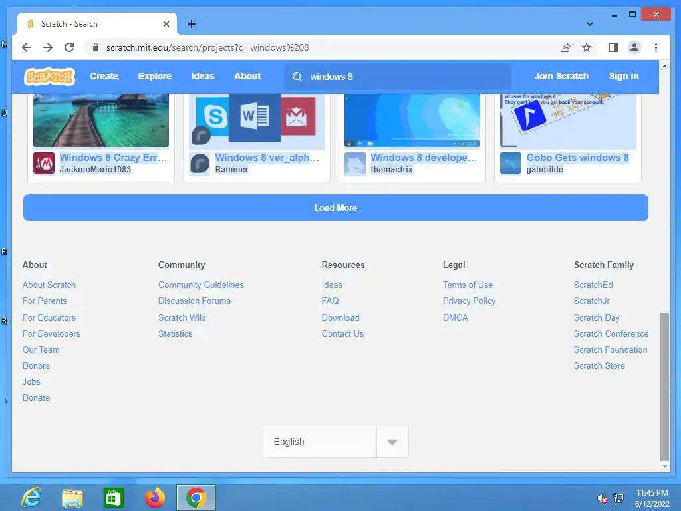This screenshot has width=681, height=511.
Task: Open the About Scratch footer link
Action: 49,285
